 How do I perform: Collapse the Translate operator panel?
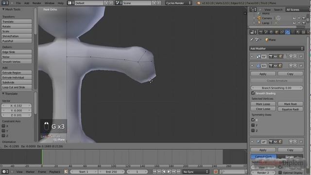(3, 93)
